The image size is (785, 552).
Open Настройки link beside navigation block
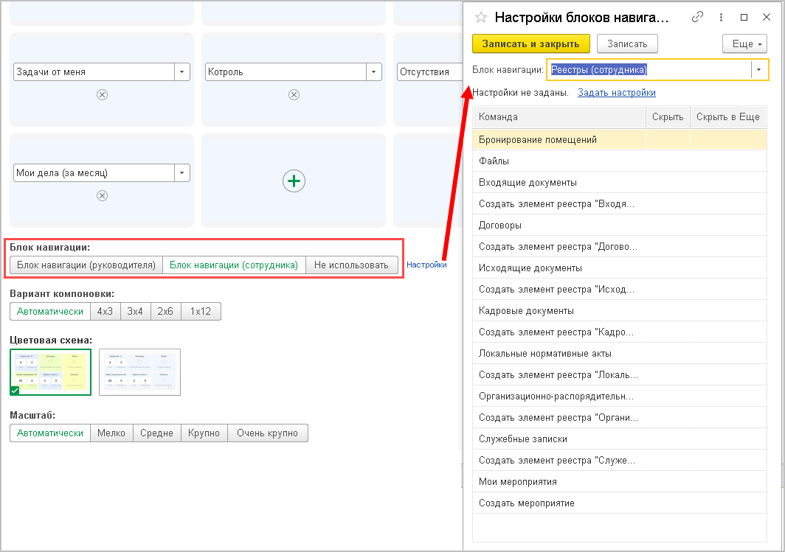[426, 265]
